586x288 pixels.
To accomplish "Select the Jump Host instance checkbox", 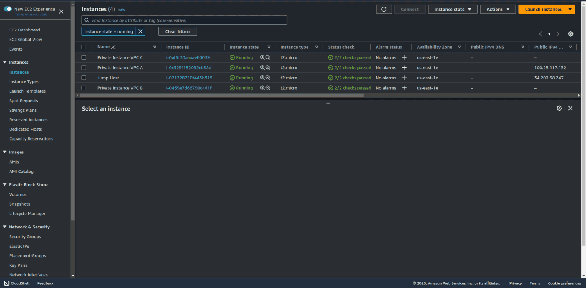I will (84, 78).
